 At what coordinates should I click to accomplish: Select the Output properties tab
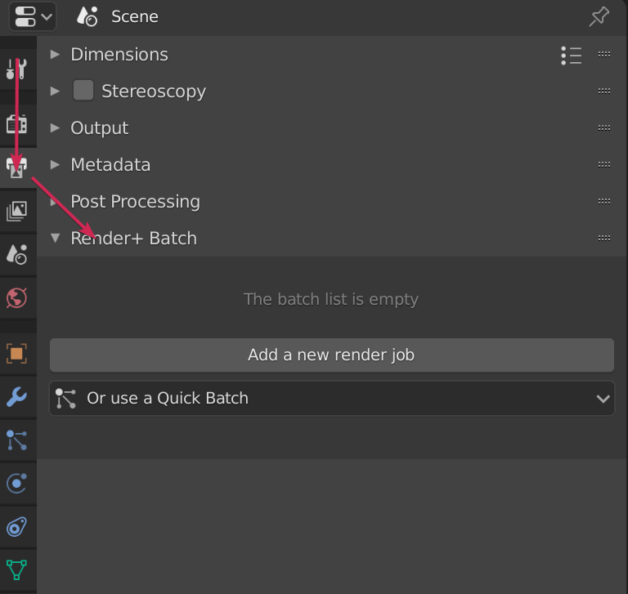pyautogui.click(x=17, y=167)
